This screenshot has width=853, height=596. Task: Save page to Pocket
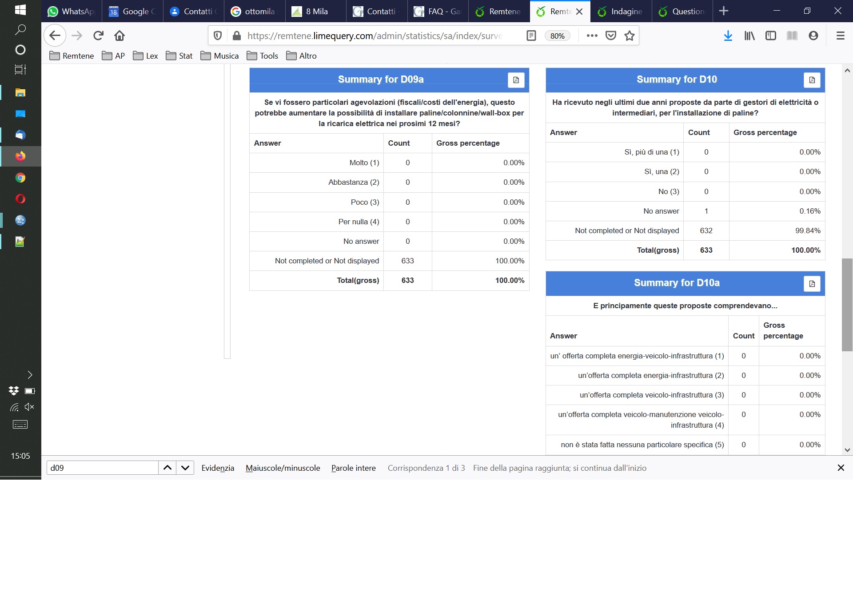[611, 36]
